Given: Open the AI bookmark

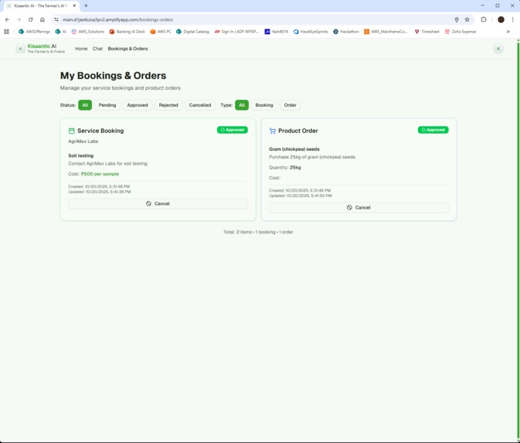Looking at the screenshot, I should coord(61,32).
